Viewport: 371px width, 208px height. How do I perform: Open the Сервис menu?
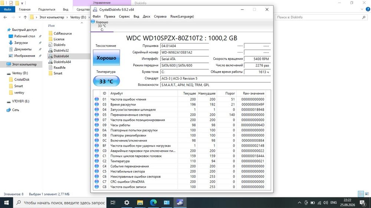[124, 17]
